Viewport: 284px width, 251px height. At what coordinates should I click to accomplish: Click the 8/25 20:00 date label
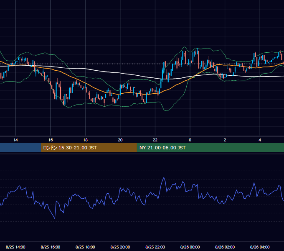120,247
